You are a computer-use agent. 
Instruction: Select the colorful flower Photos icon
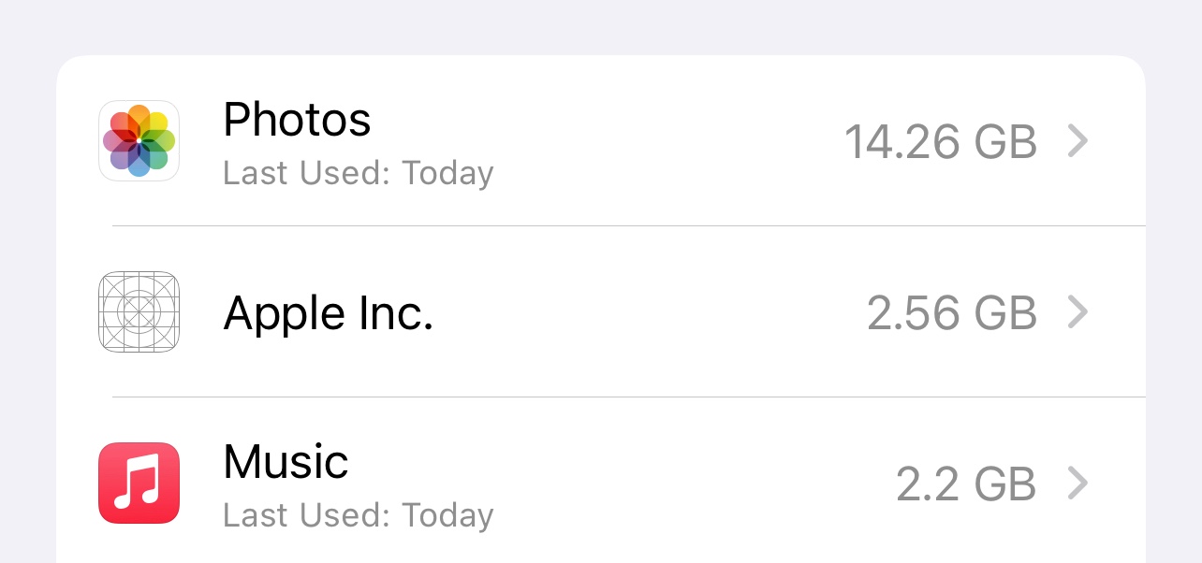click(x=139, y=140)
